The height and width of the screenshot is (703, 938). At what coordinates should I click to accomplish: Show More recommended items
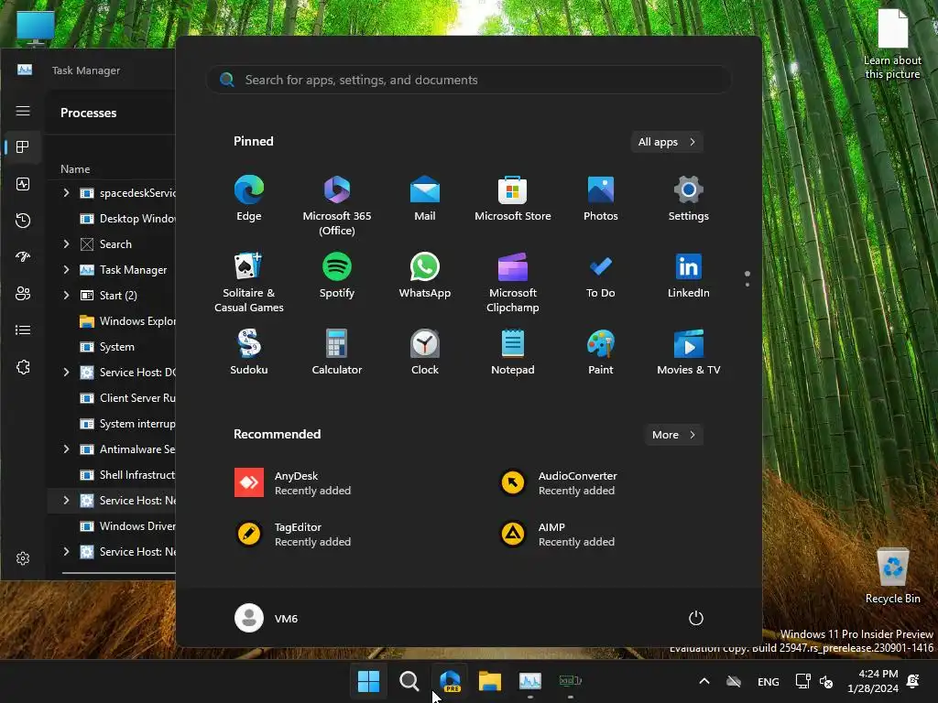[673, 435]
